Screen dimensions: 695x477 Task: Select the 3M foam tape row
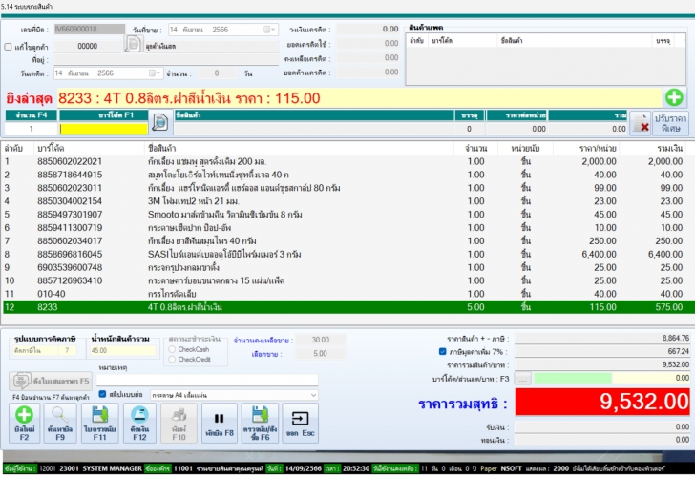pos(346,201)
